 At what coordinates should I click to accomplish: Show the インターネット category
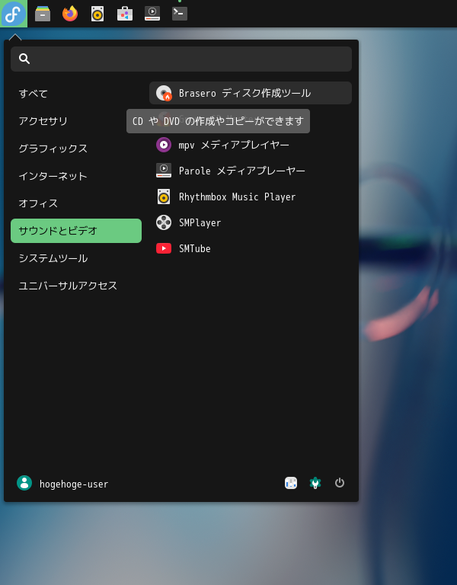pos(76,176)
